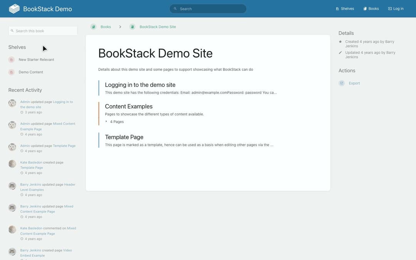Screen dimensions: 416x260
Task: Click Kate Basledon in commented activity
Action: tap(31, 228)
